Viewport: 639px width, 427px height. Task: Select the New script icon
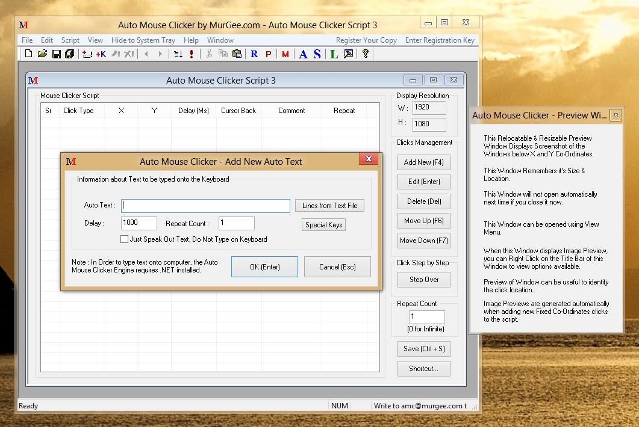click(x=28, y=54)
